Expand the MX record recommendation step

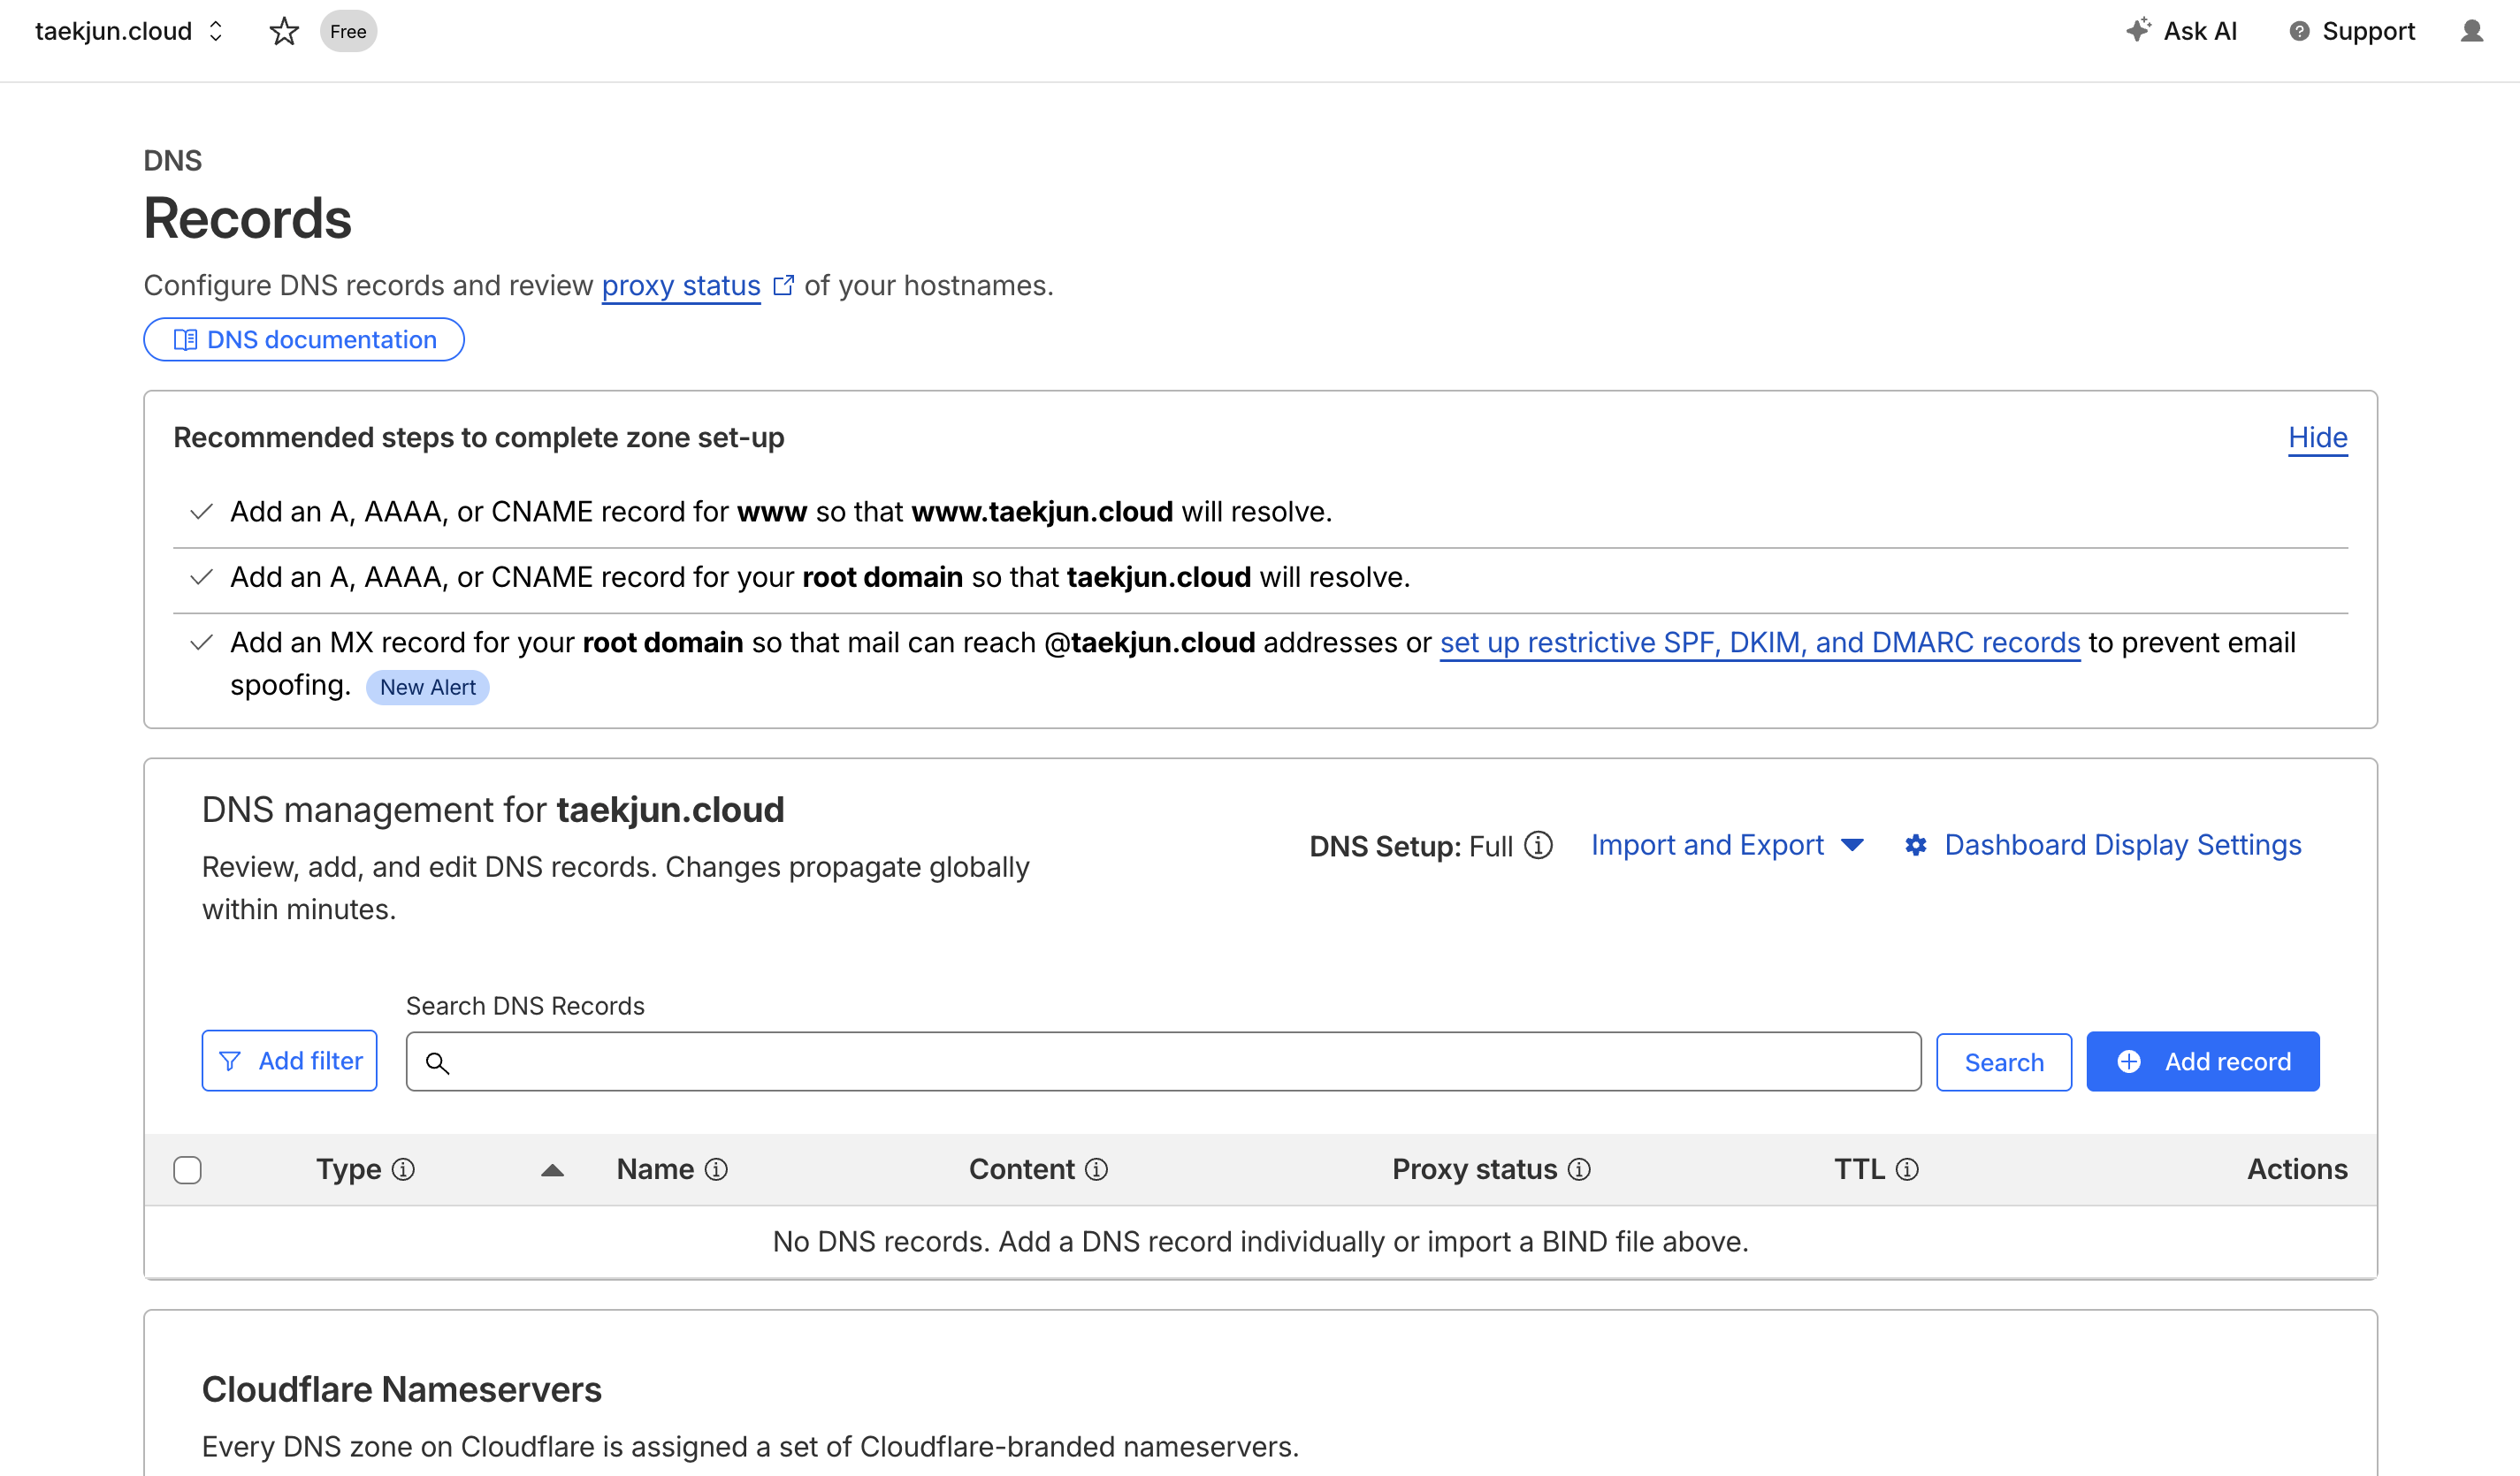(x=1260, y=664)
